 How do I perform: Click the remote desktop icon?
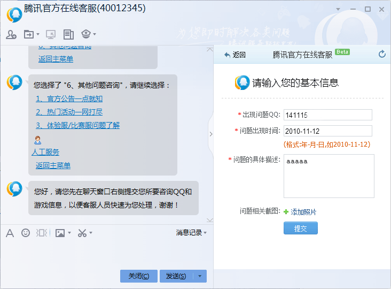click(x=51, y=34)
